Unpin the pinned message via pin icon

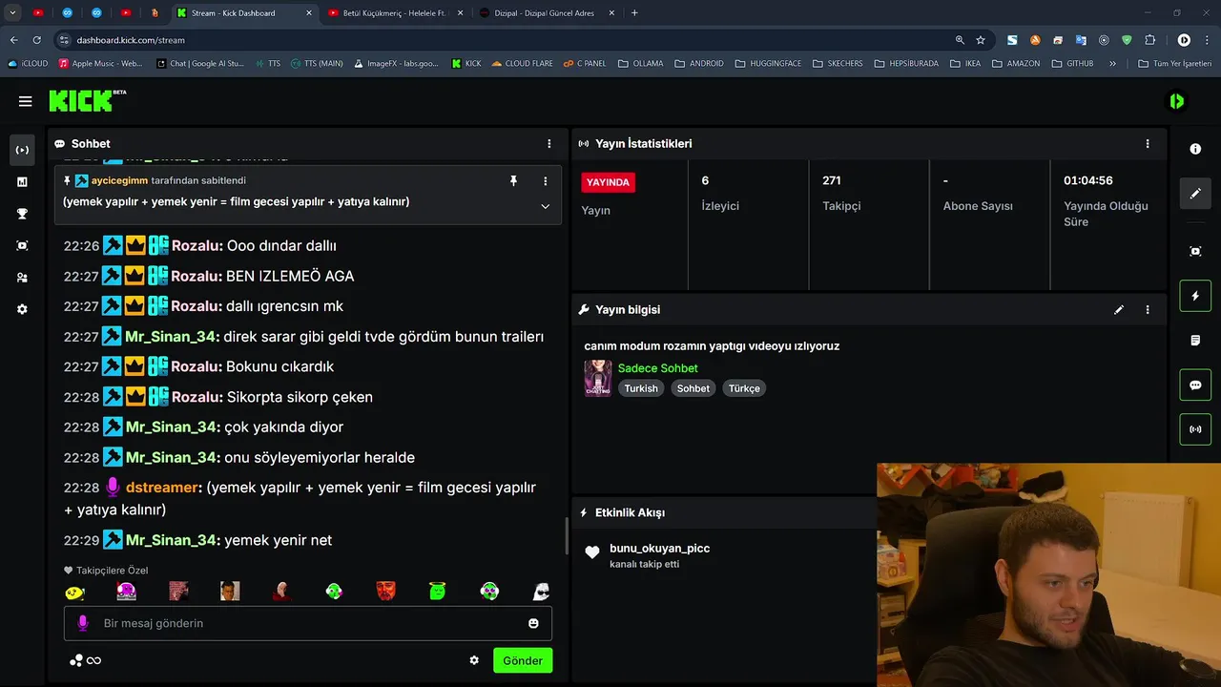[513, 180]
